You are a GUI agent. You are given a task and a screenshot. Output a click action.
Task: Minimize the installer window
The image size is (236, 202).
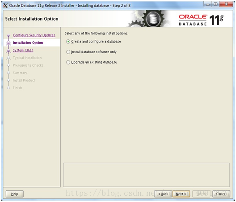pyautogui.click(x=208, y=4)
